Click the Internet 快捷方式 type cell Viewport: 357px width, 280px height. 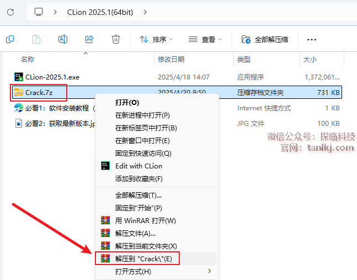(x=264, y=108)
